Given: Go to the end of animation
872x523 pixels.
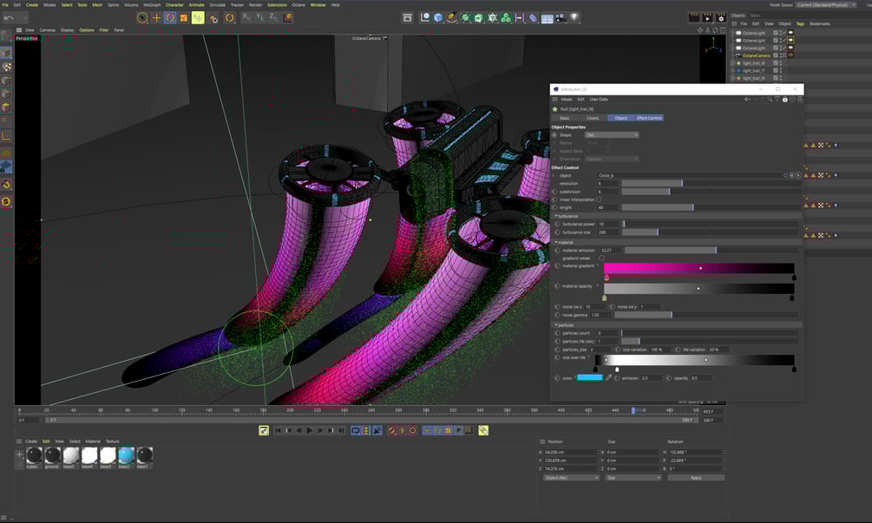Looking at the screenshot, I should [342, 431].
